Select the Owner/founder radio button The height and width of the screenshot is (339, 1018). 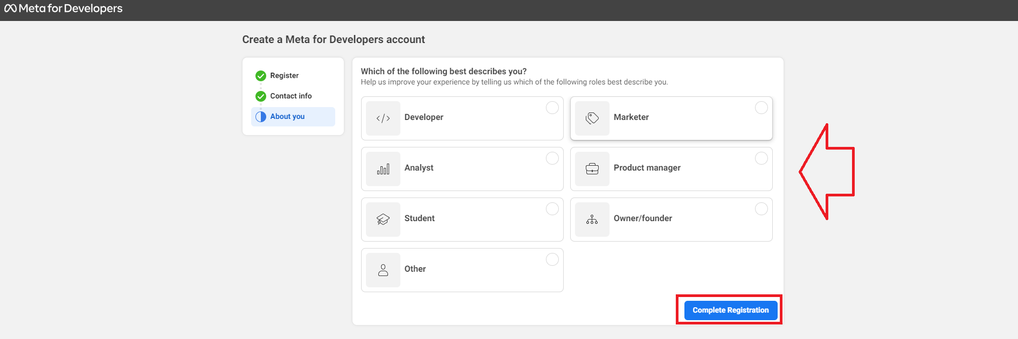[761, 209]
